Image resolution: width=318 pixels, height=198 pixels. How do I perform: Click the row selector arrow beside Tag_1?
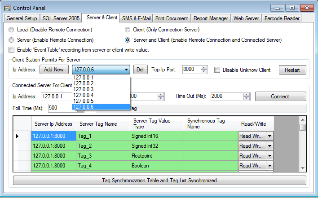[18, 136]
